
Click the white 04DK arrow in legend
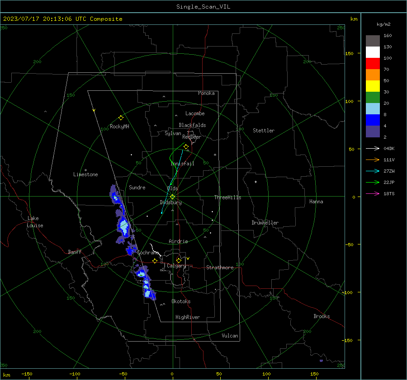click(x=373, y=148)
